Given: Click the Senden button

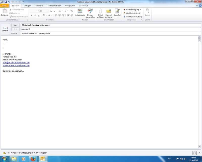Looking at the screenshot, I should [x=5, y=29].
